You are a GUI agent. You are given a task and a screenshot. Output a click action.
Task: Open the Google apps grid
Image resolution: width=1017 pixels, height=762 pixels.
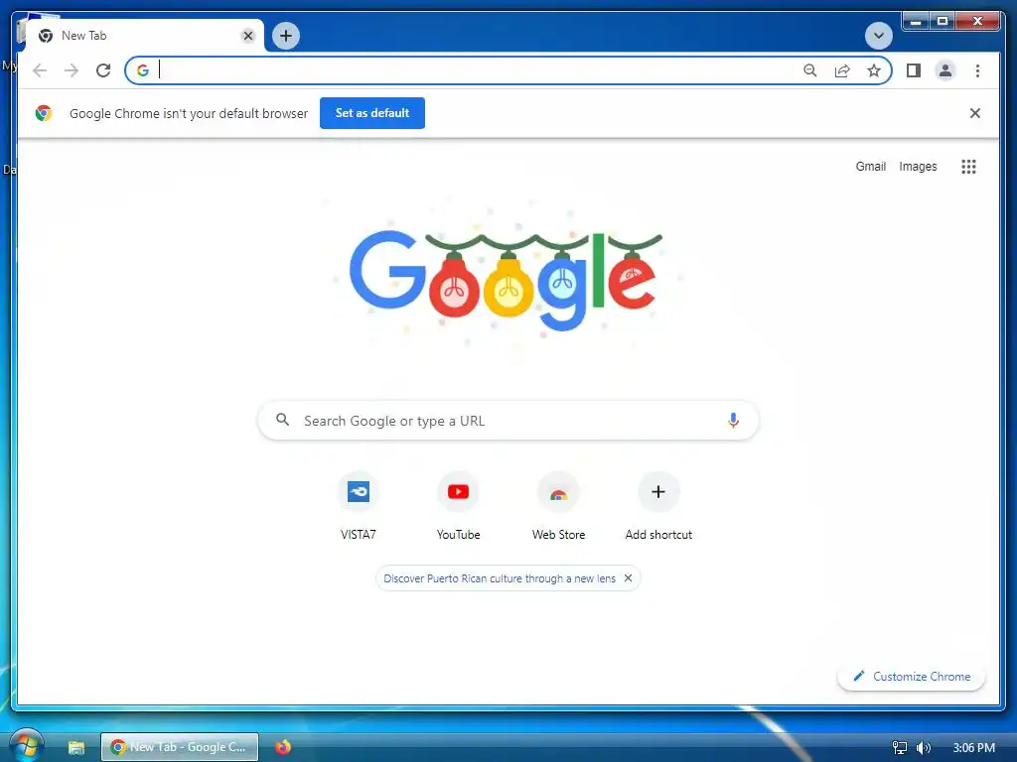click(968, 167)
